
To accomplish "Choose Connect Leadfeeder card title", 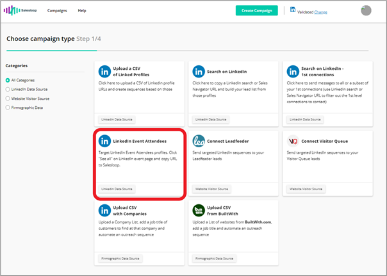I will (228, 141).
